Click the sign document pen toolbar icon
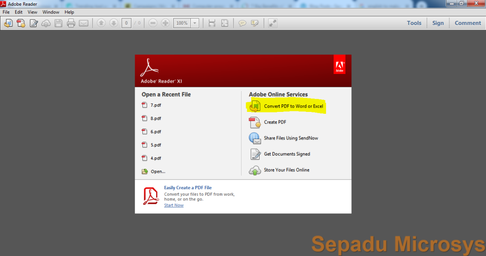 34,23
